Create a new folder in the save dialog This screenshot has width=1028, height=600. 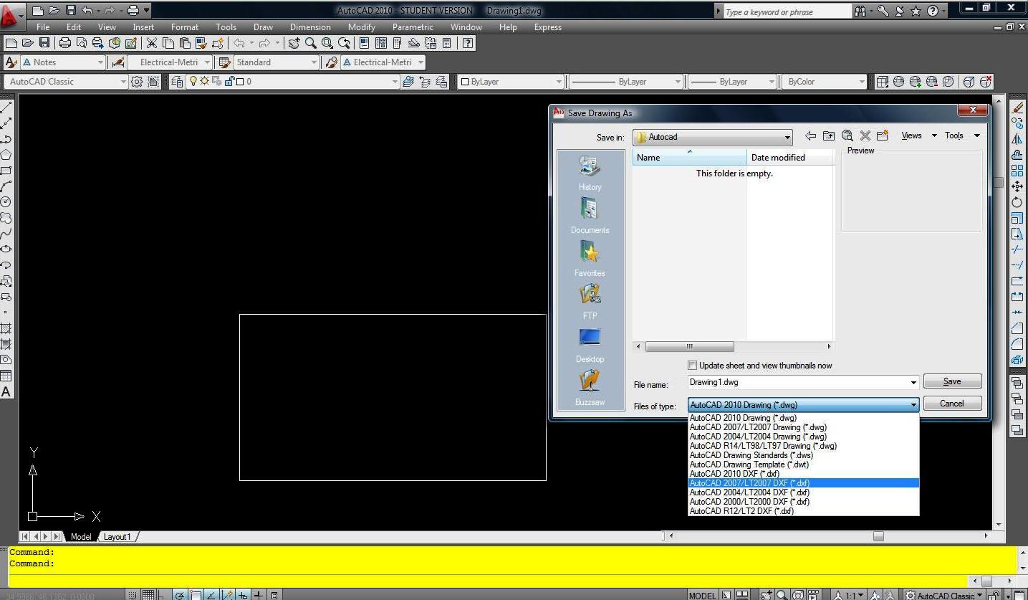tap(883, 135)
